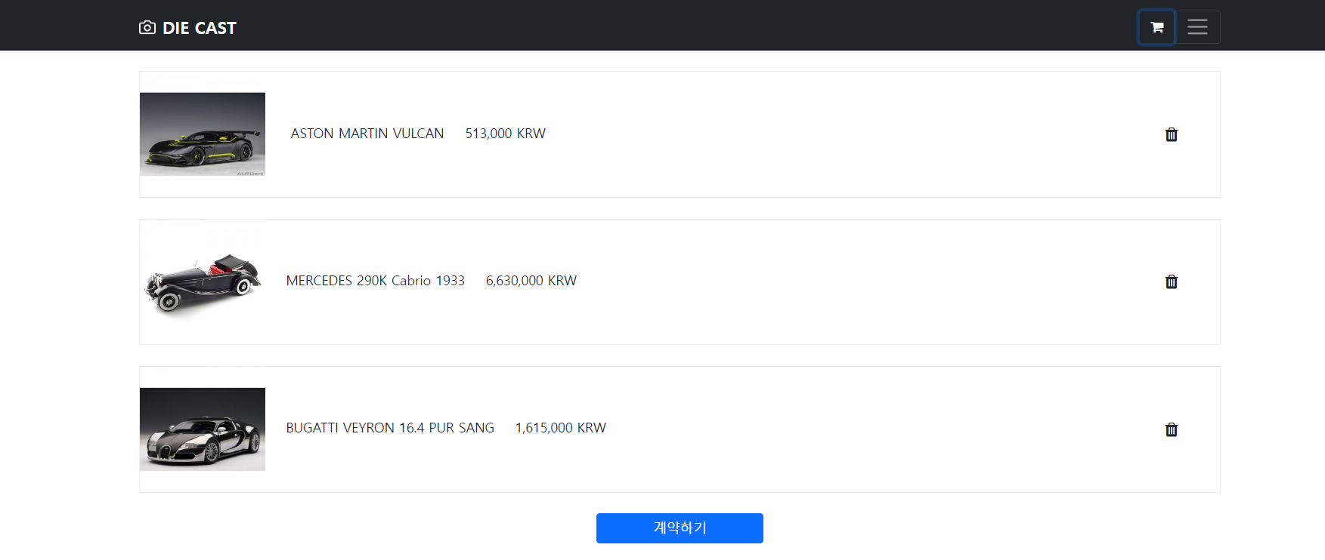
Task: Click the 6,630,000 KRW price
Action: 531,281
